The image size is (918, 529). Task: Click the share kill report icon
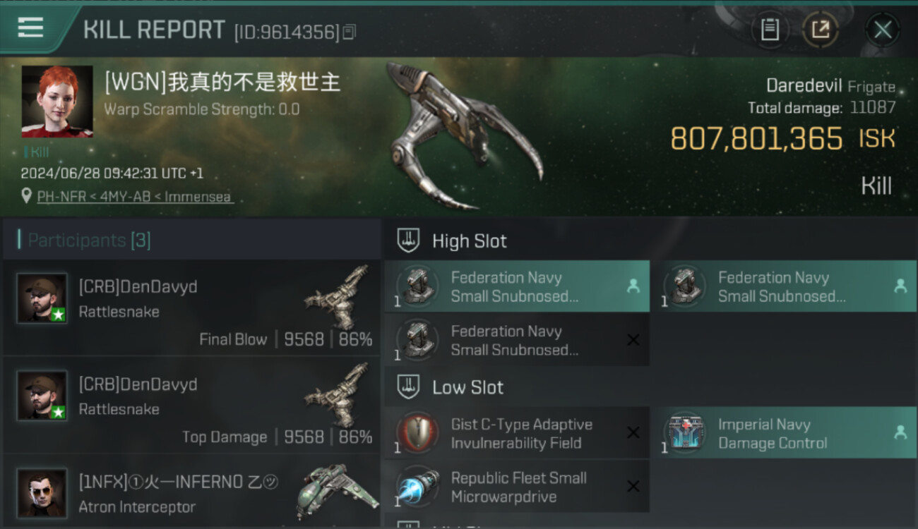(820, 30)
